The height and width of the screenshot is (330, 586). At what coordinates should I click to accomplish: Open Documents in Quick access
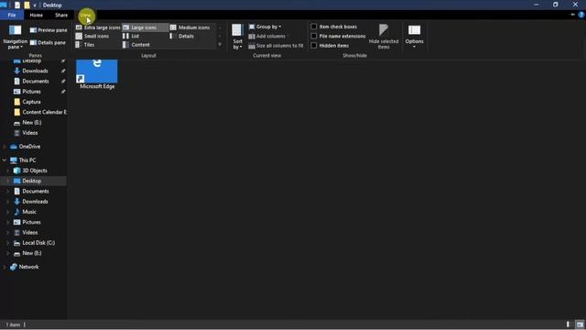[36, 82]
